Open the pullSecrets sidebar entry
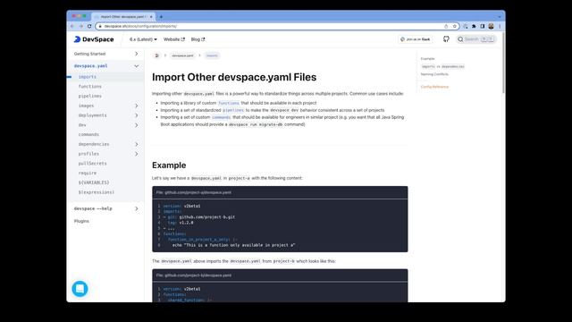The image size is (572, 322). [93, 164]
